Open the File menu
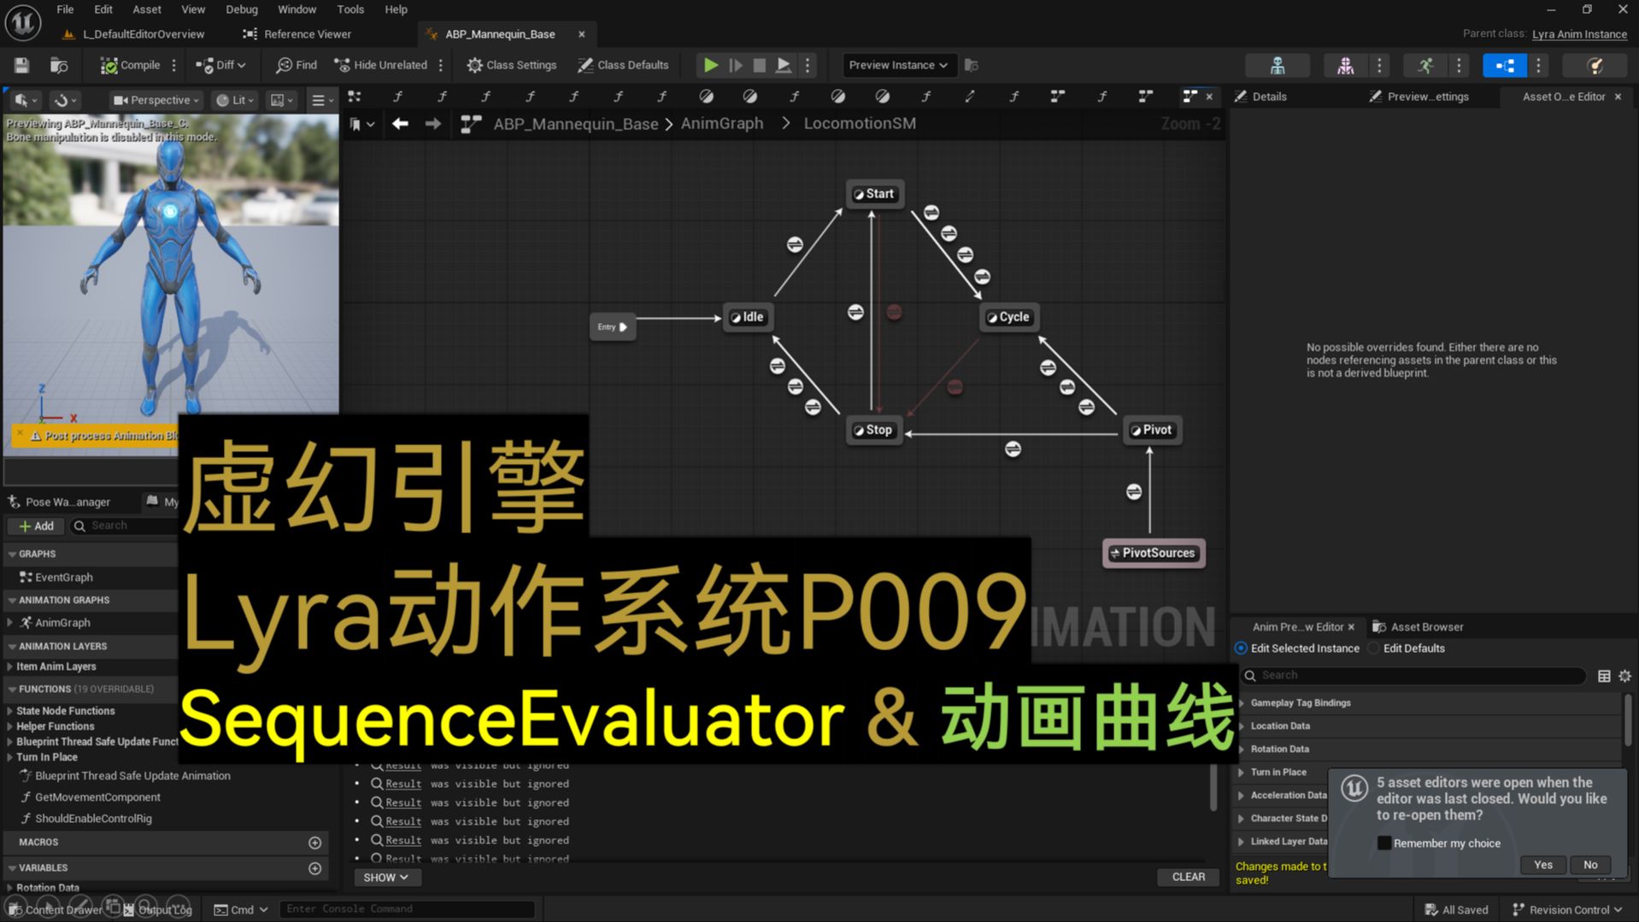Screen dimensions: 1639x922 [65, 9]
